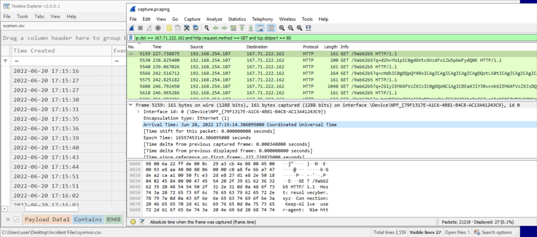Screen dimensions: 537x237
Task: Sort packets by Time column
Action: pos(169,47)
